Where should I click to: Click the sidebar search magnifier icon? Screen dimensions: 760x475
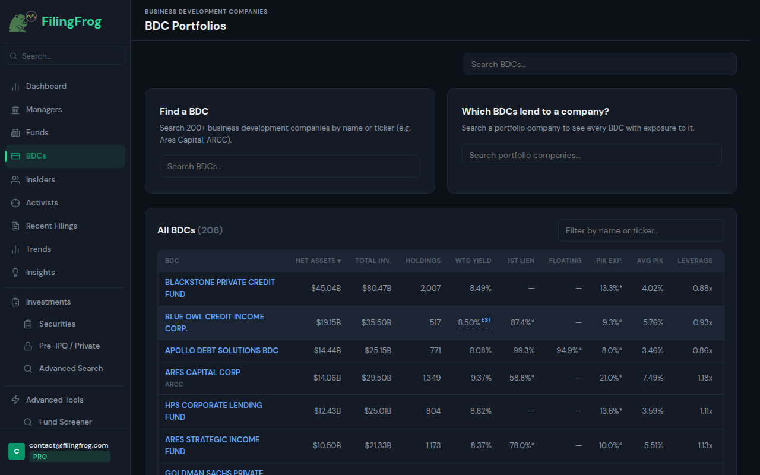coord(14,56)
